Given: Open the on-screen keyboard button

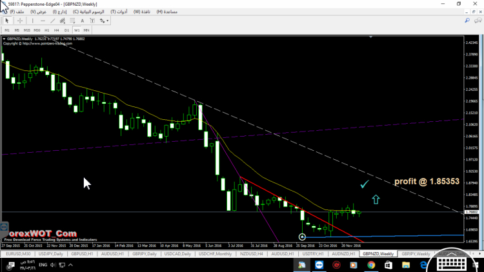Looking at the screenshot, I should [x=452, y=264].
